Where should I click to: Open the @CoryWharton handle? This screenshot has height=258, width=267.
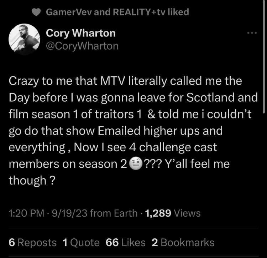[82, 46]
